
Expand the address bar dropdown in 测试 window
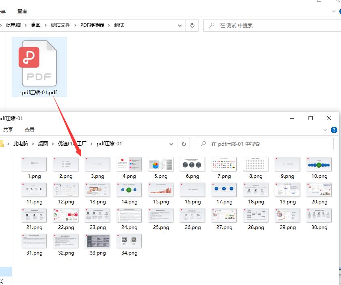pyautogui.click(x=180, y=25)
